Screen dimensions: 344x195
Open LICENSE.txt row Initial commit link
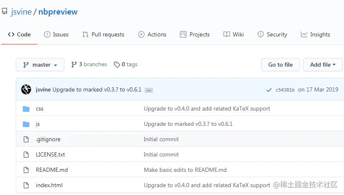point(161,155)
